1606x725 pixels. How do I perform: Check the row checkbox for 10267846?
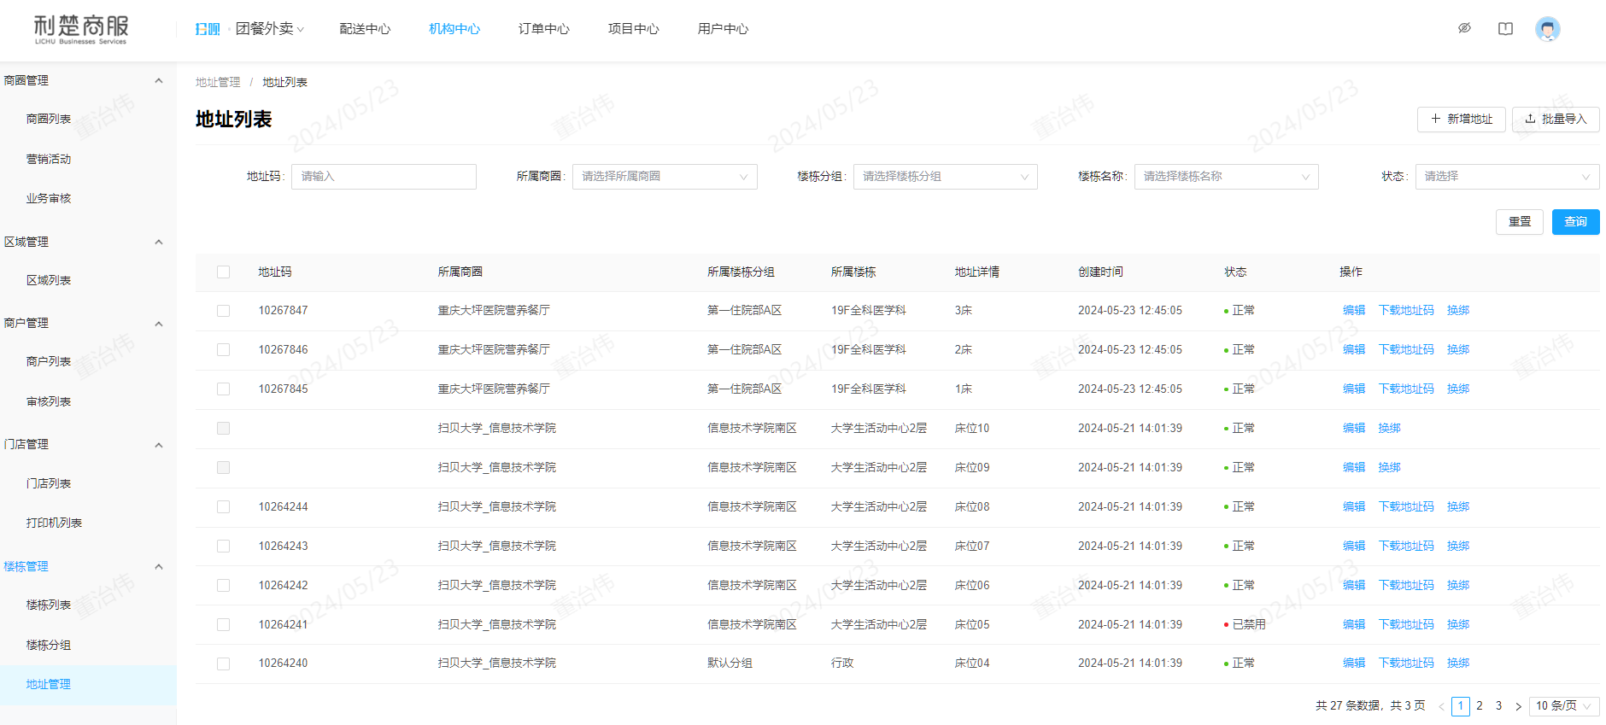click(223, 350)
